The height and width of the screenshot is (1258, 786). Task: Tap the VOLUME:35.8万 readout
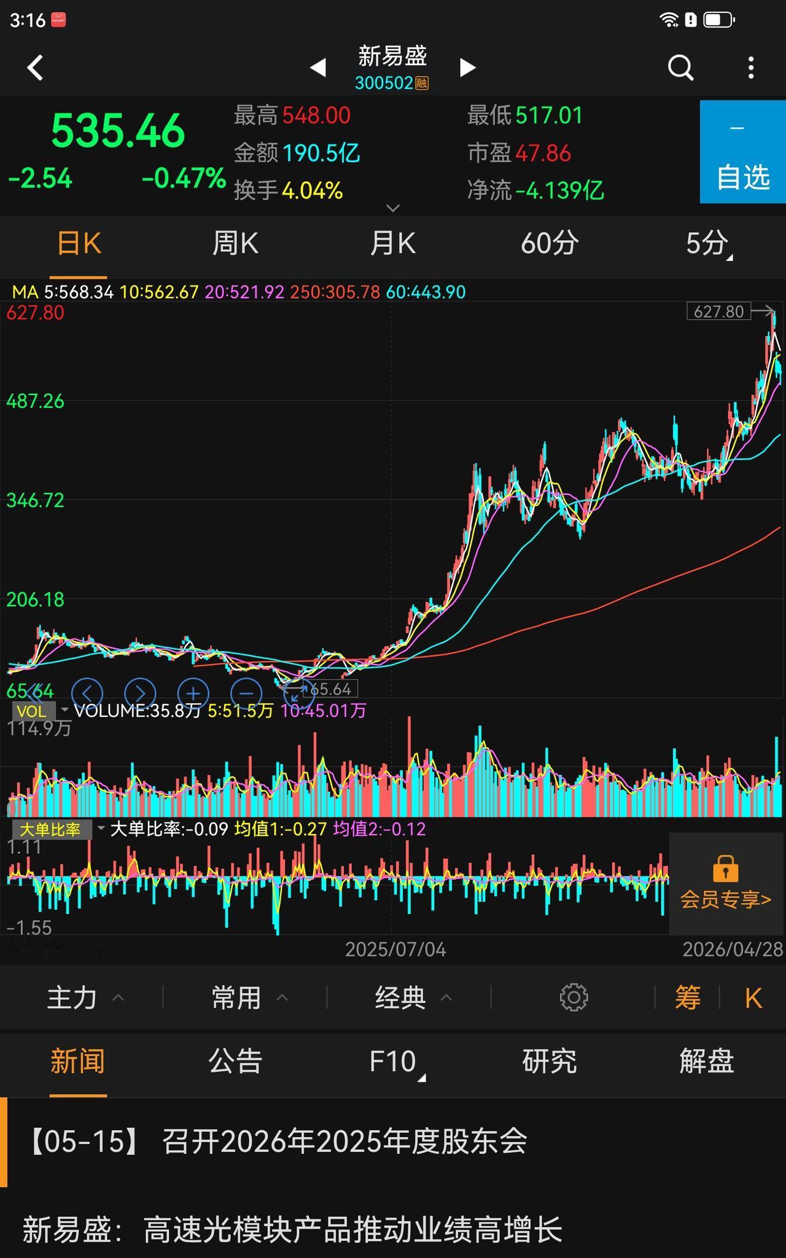(x=137, y=711)
